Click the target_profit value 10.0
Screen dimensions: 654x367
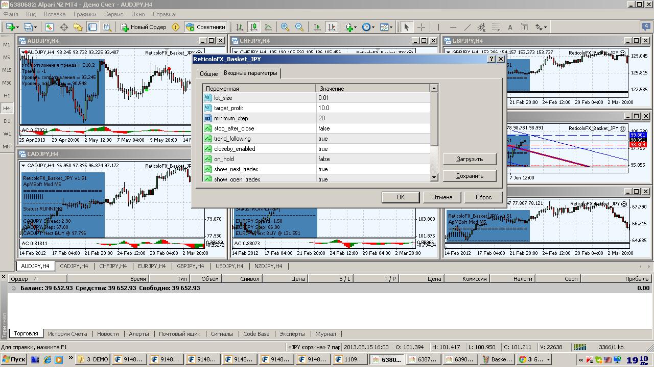click(x=373, y=108)
